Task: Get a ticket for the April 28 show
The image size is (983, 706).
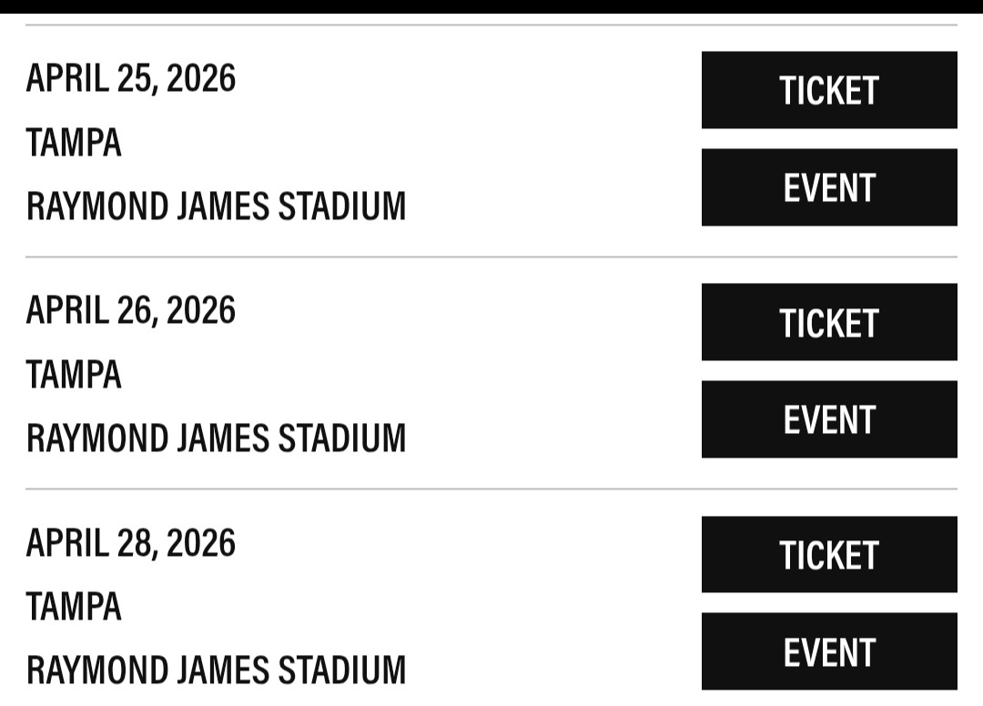Action: 829,554
